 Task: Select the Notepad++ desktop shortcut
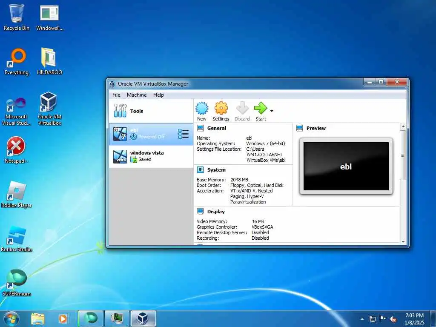(17, 150)
